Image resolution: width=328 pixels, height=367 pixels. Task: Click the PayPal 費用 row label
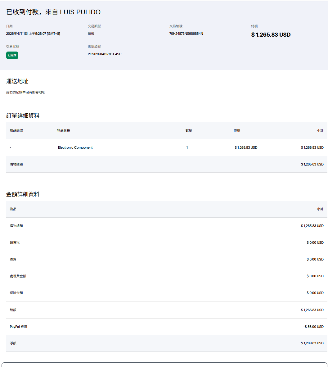[18, 327]
